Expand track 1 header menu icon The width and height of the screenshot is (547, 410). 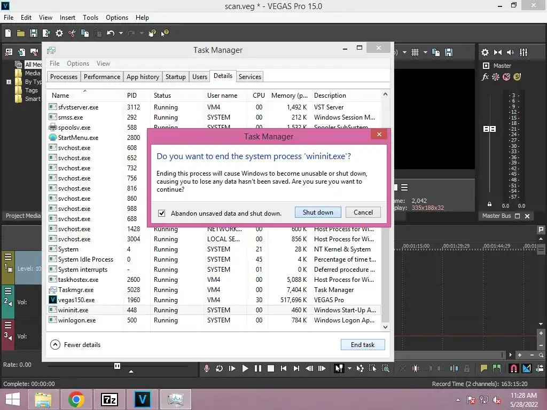click(x=8, y=257)
